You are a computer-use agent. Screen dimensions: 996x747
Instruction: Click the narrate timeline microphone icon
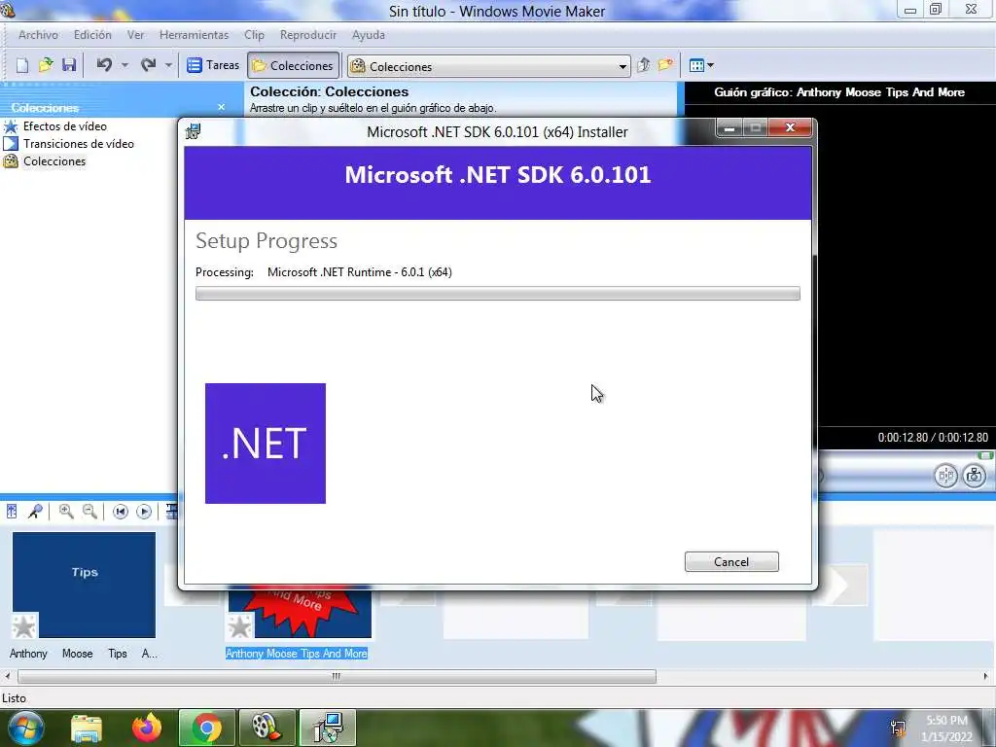35,512
